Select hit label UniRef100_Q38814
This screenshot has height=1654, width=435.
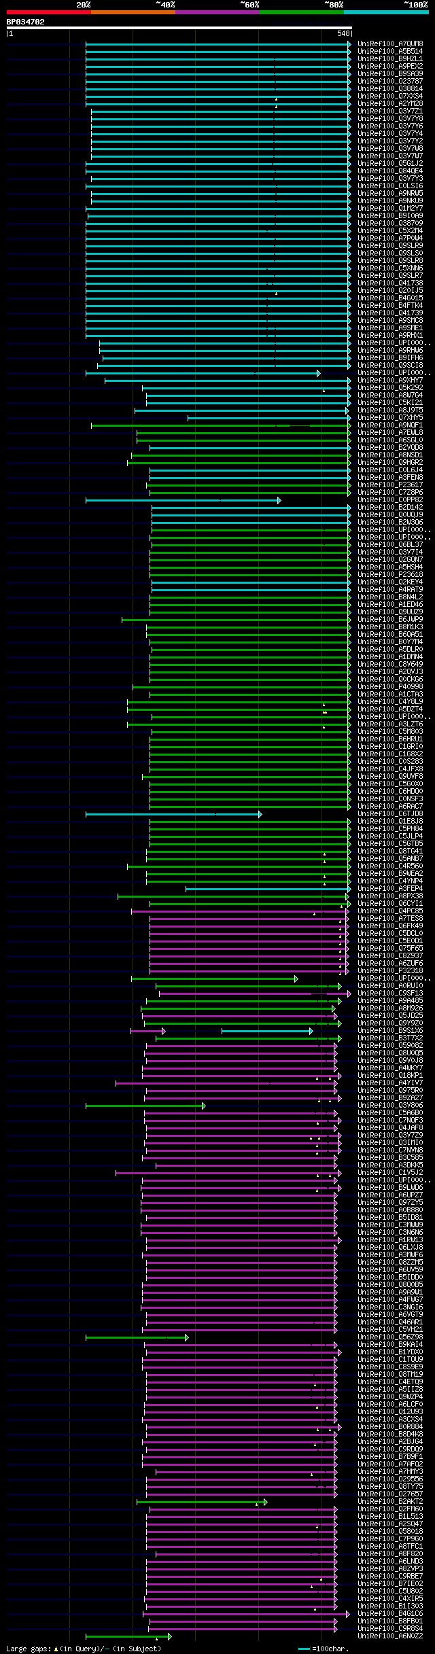[390, 89]
